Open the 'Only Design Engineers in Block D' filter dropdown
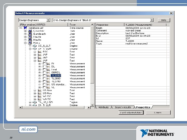 coord(152,20)
